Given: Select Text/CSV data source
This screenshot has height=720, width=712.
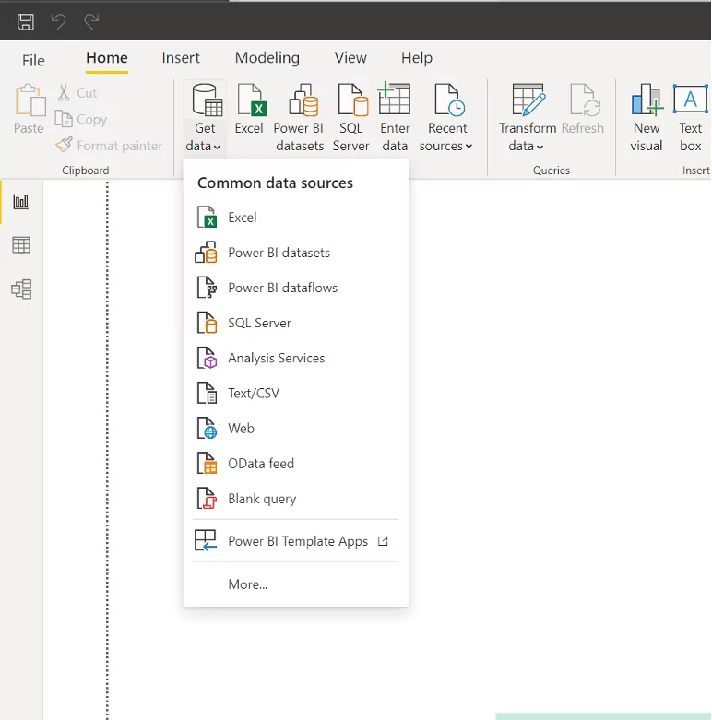Looking at the screenshot, I should (x=295, y=393).
